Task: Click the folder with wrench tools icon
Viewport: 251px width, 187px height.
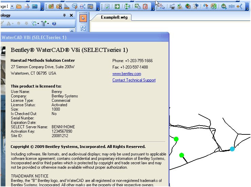Action: [x=59, y=6]
